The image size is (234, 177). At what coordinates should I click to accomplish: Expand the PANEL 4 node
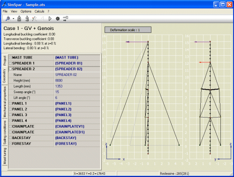pyautogui.click(x=10, y=121)
